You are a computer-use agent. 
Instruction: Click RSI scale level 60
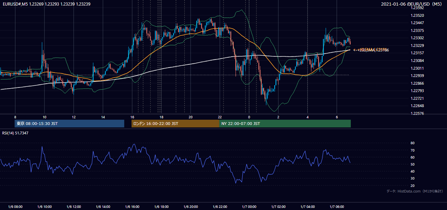click(x=412, y=157)
